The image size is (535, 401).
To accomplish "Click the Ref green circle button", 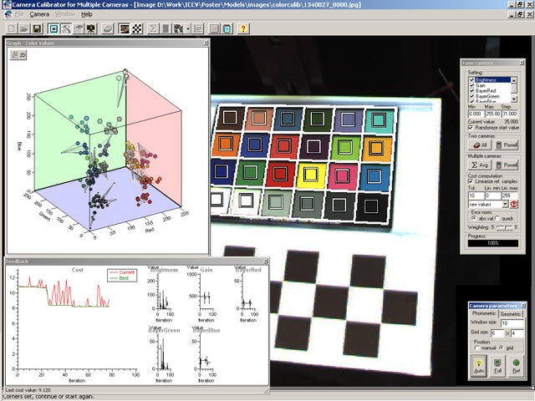I will [517, 366].
